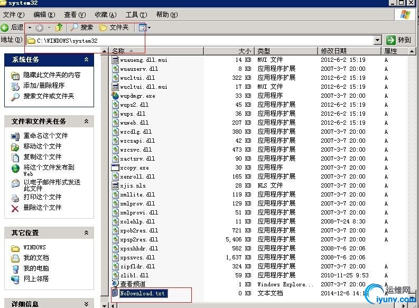Open the 文件(F) menu

point(14,15)
